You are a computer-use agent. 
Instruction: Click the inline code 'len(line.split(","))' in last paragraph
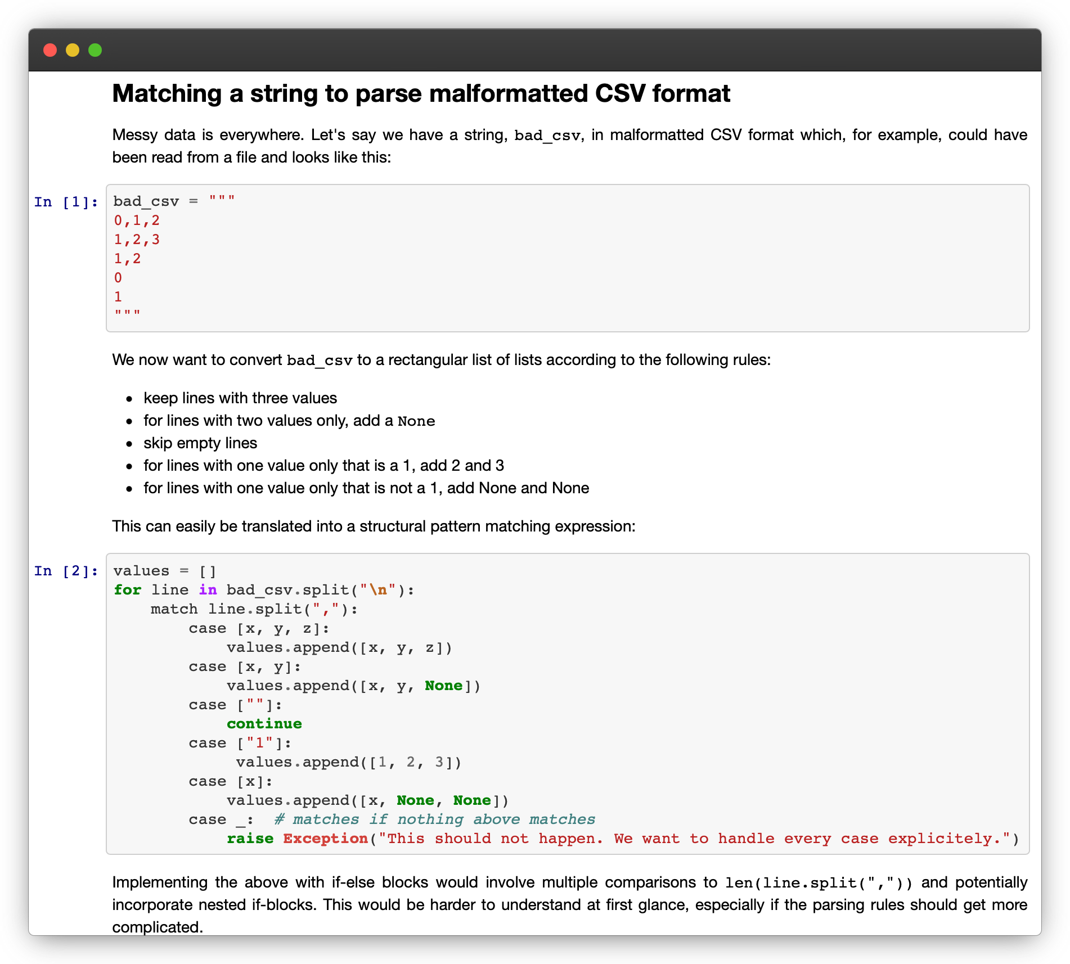[x=819, y=883]
